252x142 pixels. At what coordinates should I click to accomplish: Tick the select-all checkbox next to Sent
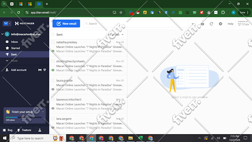[x=53, y=34]
